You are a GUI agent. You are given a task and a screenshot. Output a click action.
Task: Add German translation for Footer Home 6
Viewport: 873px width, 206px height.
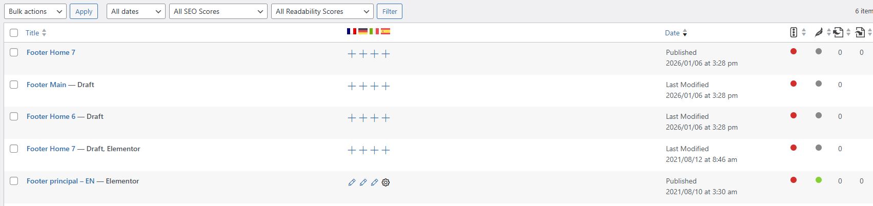tap(363, 118)
